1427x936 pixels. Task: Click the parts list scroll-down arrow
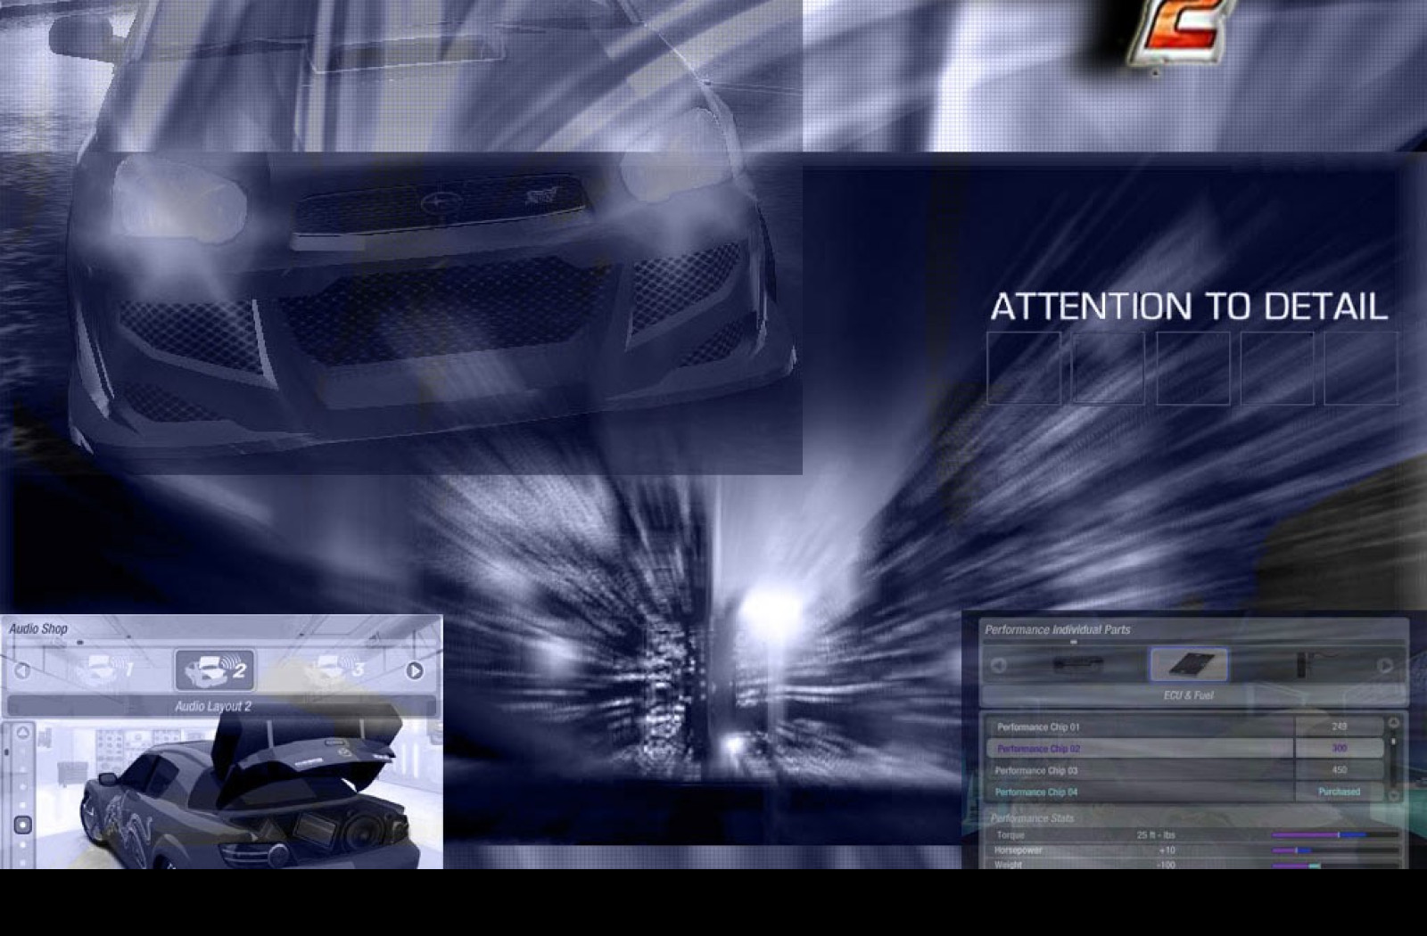pyautogui.click(x=1394, y=795)
